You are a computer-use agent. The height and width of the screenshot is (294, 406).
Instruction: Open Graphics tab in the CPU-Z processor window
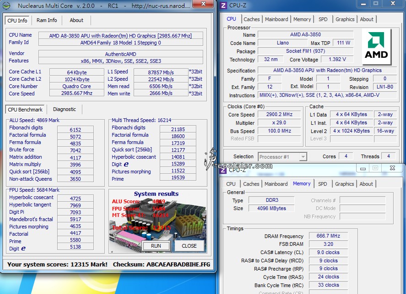coord(345,19)
